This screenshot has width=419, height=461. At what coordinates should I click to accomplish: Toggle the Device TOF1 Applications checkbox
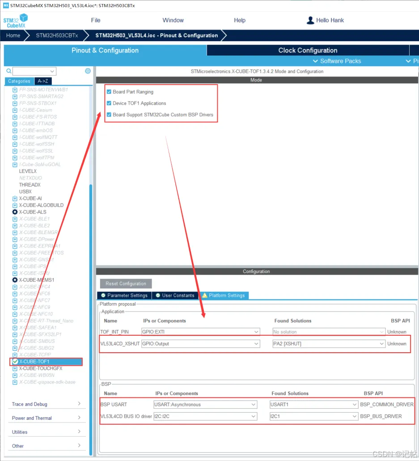109,103
